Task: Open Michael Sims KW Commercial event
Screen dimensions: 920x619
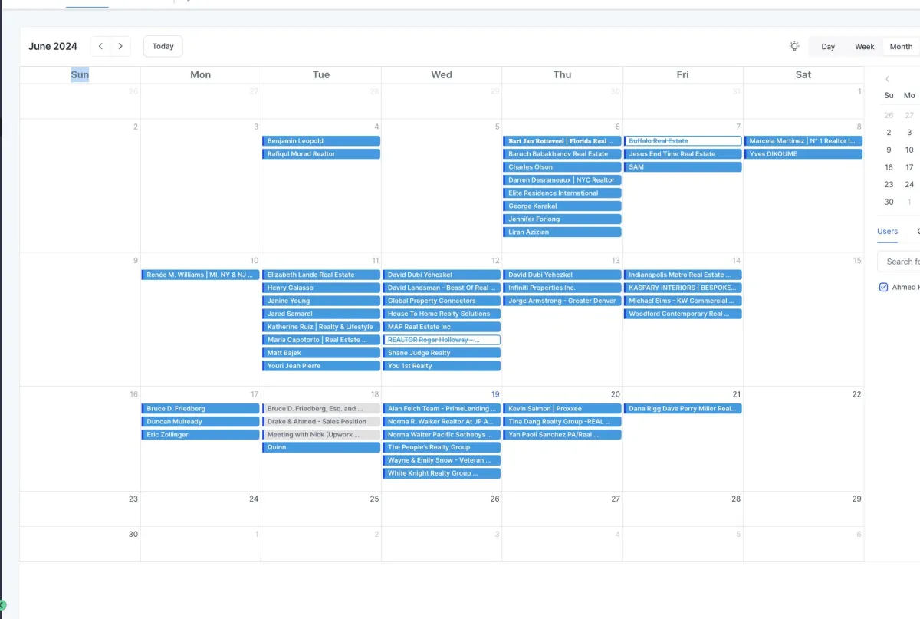Action: [682, 301]
